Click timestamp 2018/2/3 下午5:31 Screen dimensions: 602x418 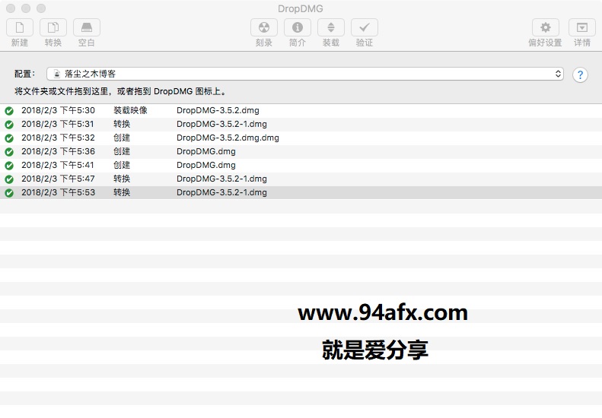pos(58,124)
